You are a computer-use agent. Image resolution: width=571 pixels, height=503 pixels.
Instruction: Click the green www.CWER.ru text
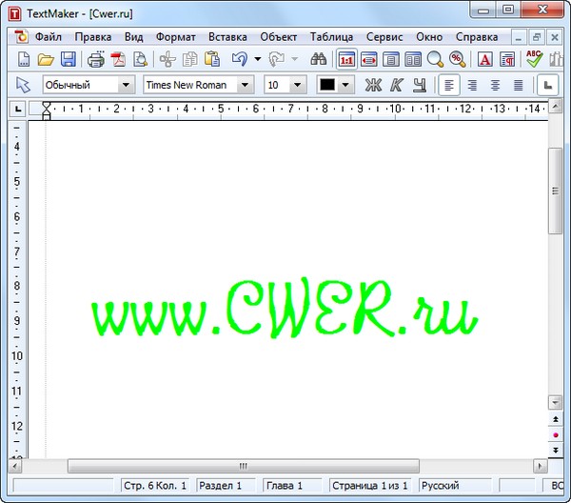coord(284,309)
